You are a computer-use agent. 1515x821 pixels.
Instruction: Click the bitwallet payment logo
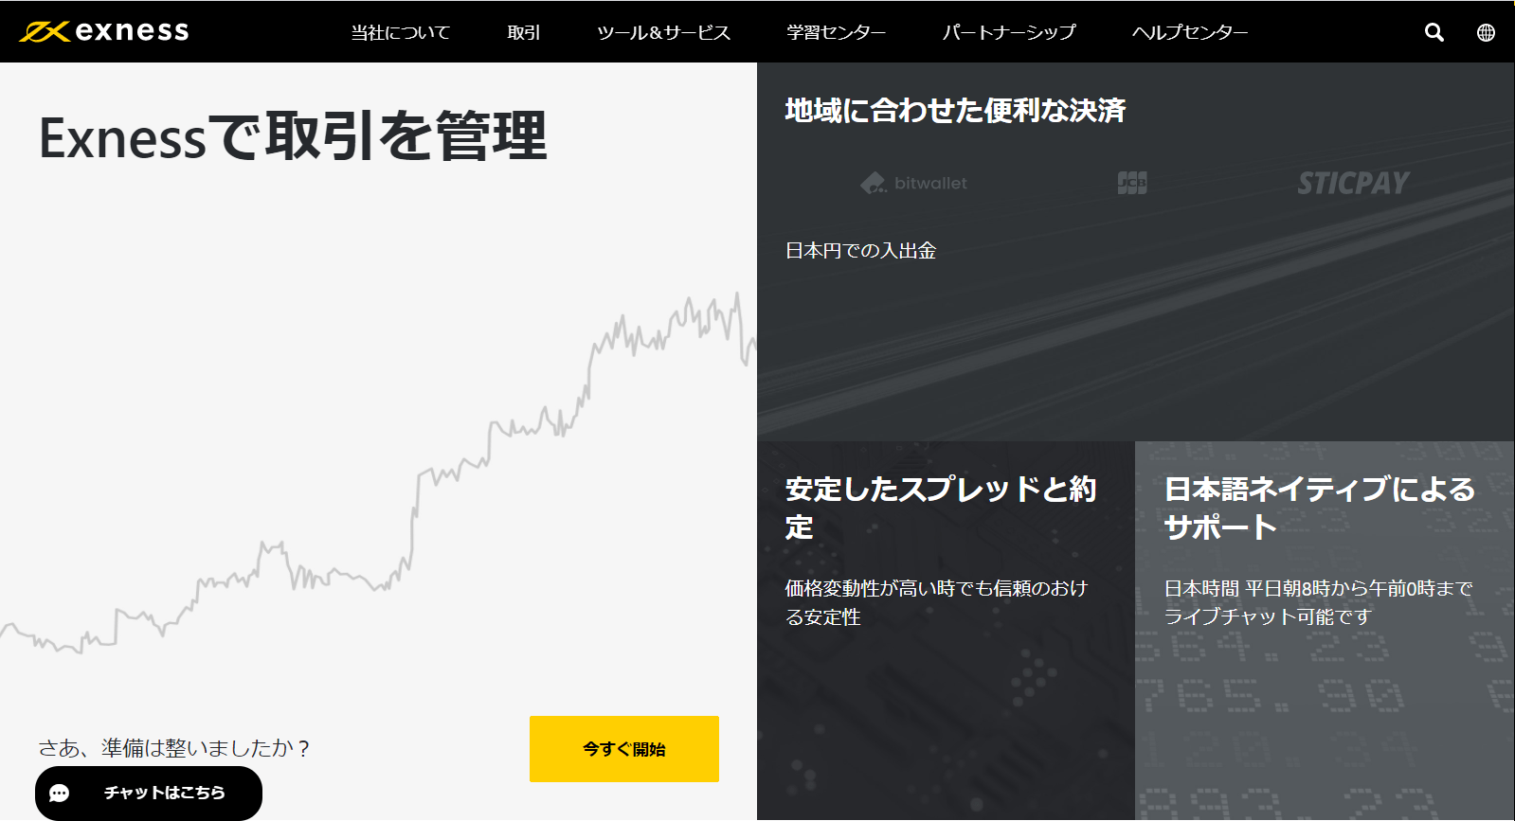913,183
